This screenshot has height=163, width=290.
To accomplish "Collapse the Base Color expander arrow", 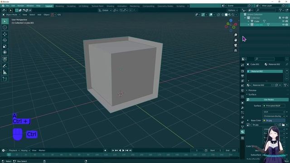I will coord(248,120).
